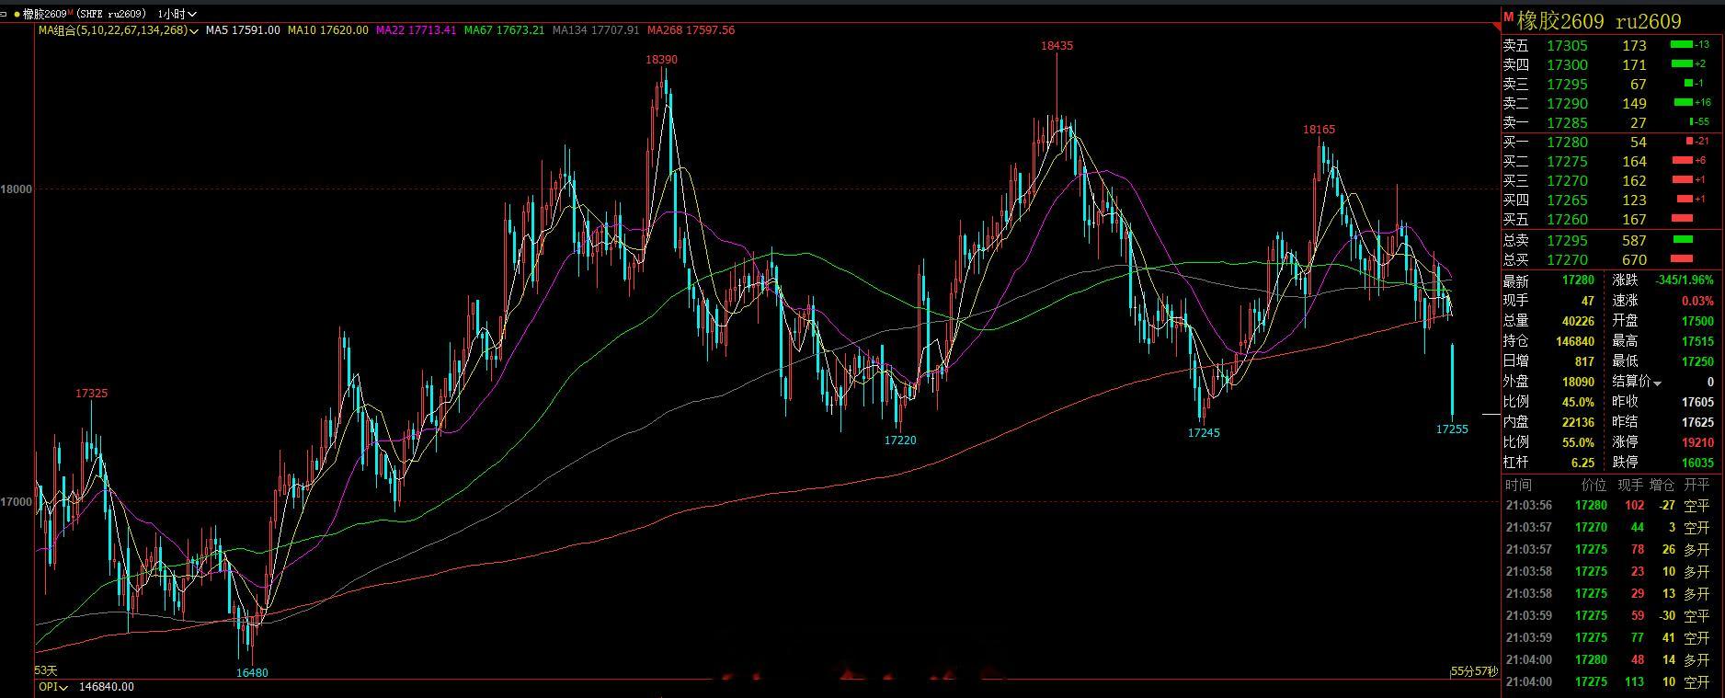Click the red volume bar in 买二 row
Viewport: 1725px width, 698px height.
[x=1682, y=161]
